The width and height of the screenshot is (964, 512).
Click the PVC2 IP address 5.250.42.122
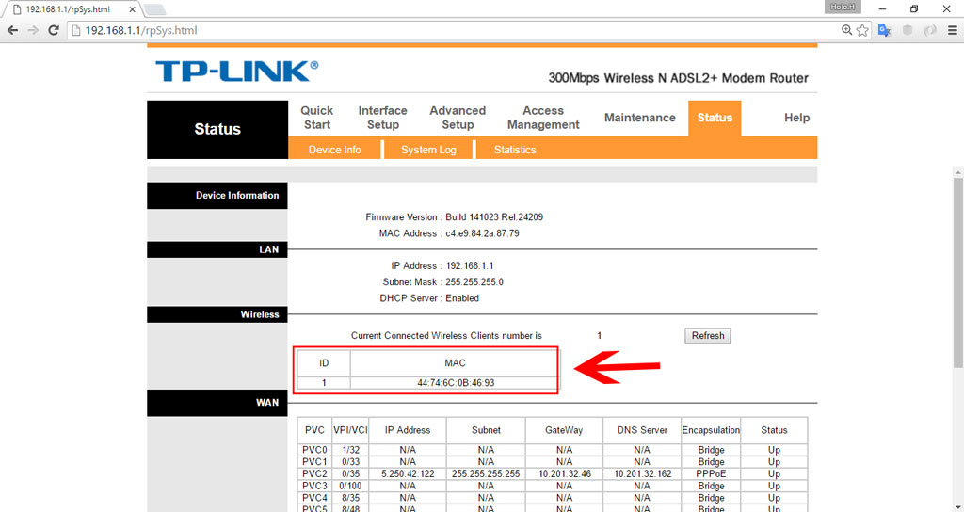click(x=408, y=474)
